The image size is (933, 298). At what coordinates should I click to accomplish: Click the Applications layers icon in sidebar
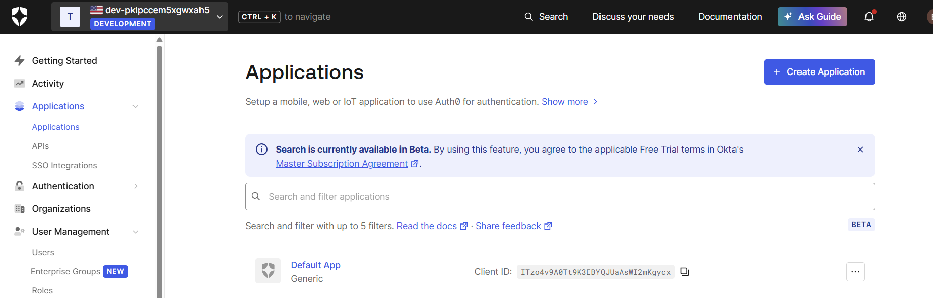pyautogui.click(x=20, y=106)
